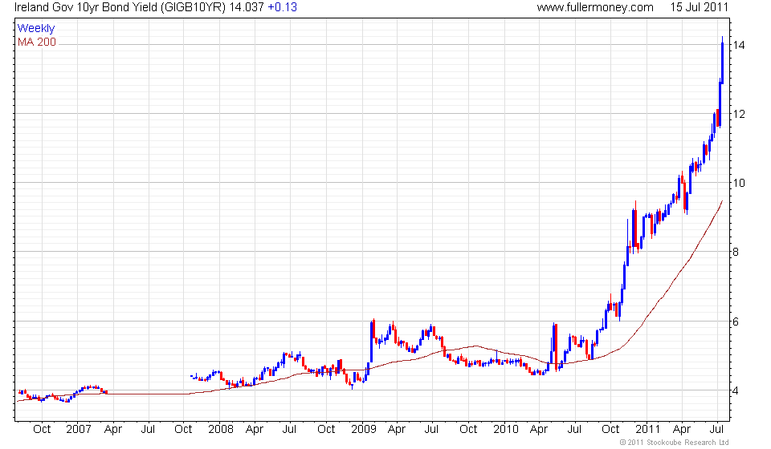Click the 2011 year marker on timeline

[x=648, y=430]
